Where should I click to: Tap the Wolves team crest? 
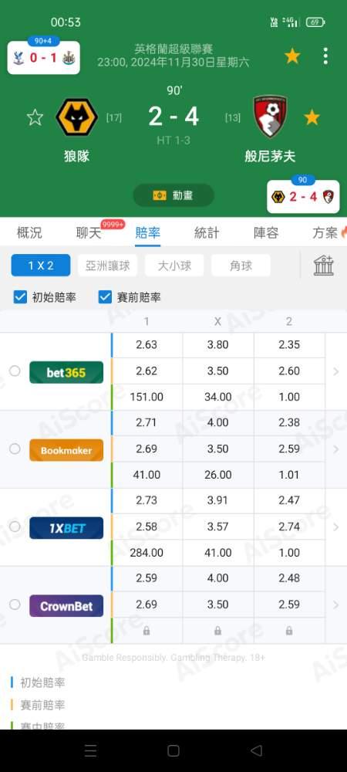coord(76,117)
